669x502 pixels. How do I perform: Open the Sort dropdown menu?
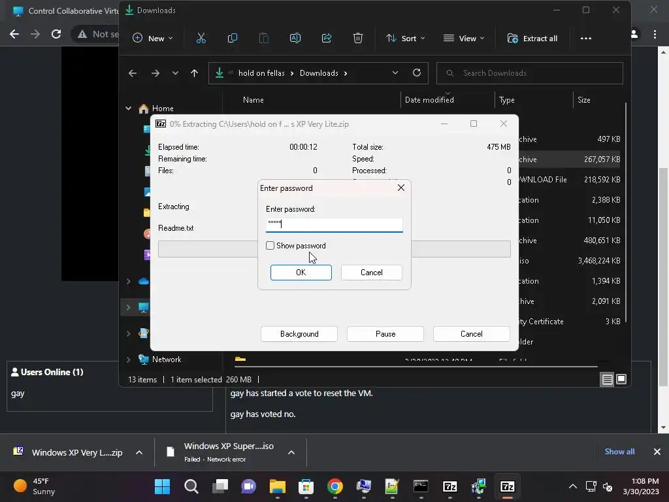click(406, 39)
